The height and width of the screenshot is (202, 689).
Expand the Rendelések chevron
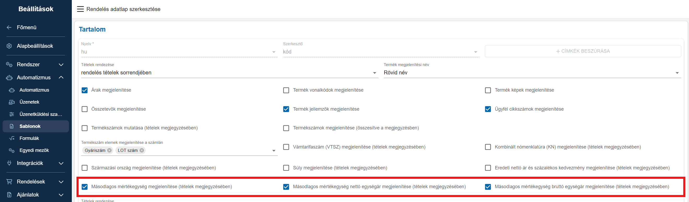61,182
